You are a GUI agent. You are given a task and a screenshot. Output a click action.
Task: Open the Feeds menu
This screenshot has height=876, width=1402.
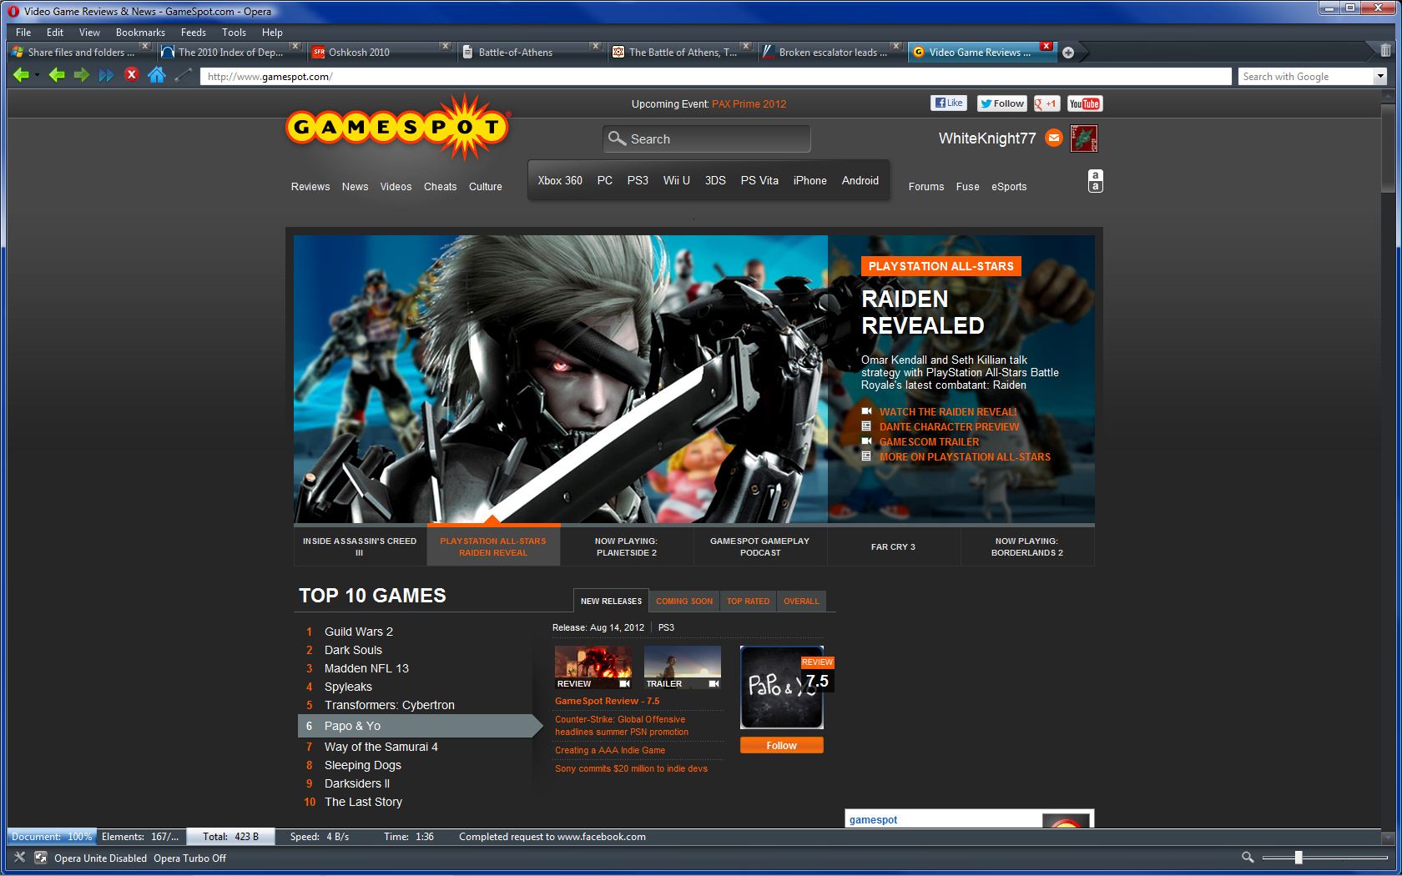(193, 33)
